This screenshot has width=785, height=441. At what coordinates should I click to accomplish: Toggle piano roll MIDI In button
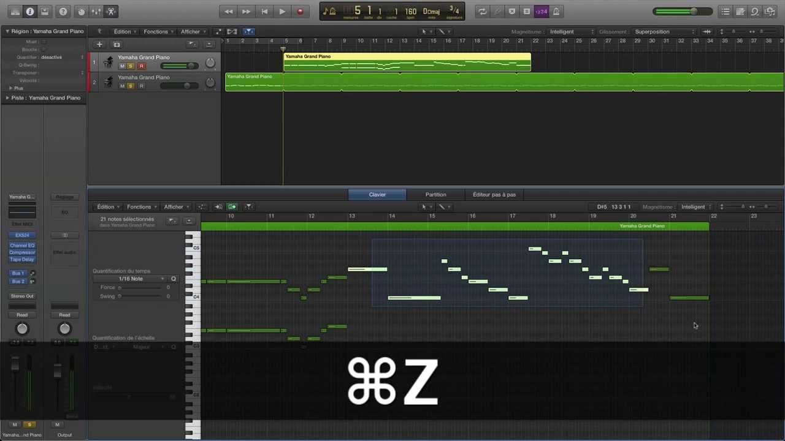(218, 207)
